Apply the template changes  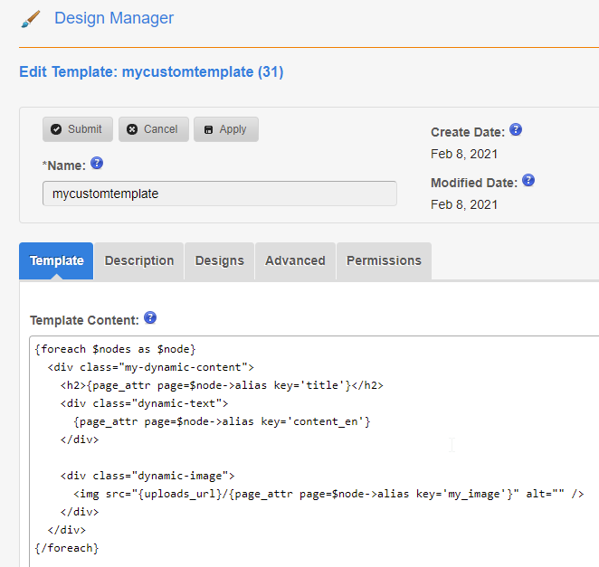[x=225, y=129]
